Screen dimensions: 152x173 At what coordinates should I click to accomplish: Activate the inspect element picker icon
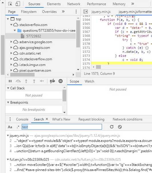pyautogui.click(x=10, y=4)
